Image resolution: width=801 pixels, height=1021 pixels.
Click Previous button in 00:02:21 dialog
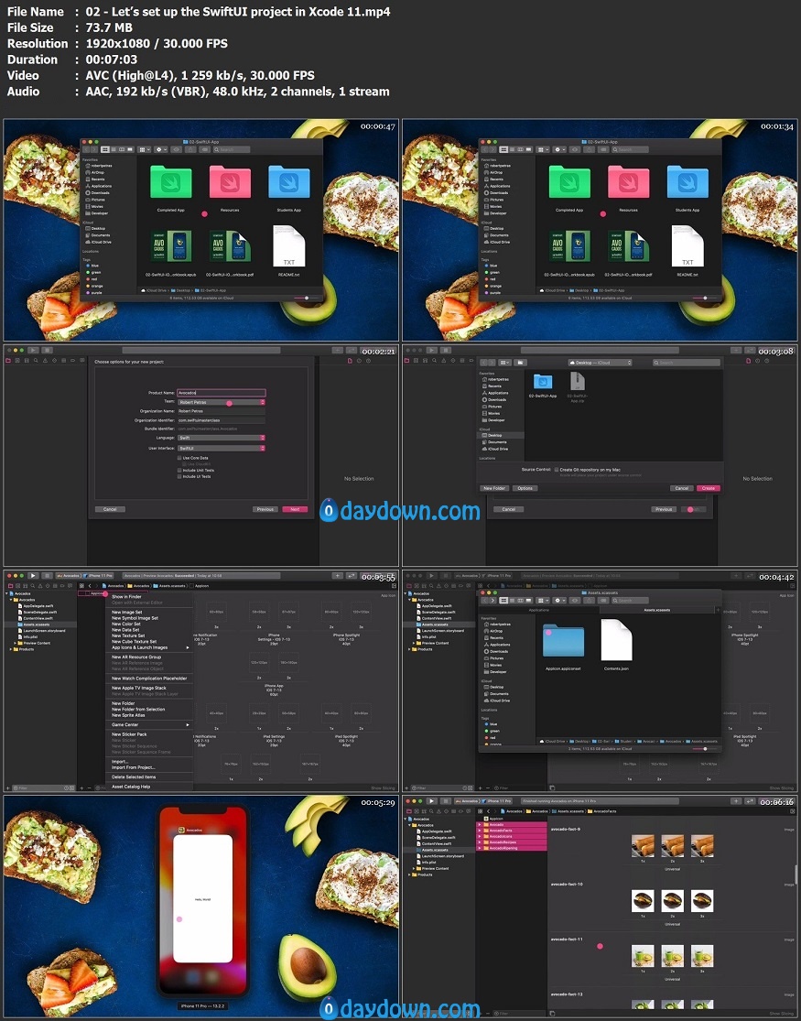[265, 509]
